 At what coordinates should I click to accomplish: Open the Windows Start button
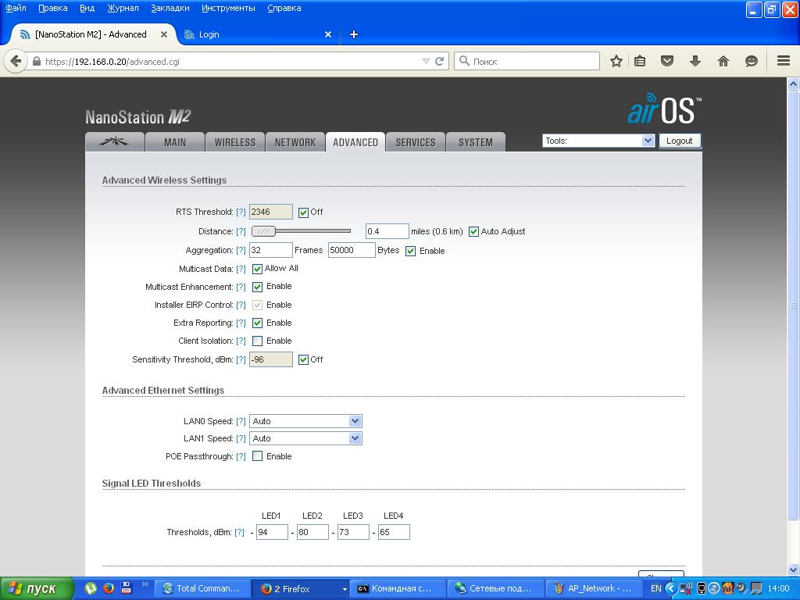click(x=37, y=588)
